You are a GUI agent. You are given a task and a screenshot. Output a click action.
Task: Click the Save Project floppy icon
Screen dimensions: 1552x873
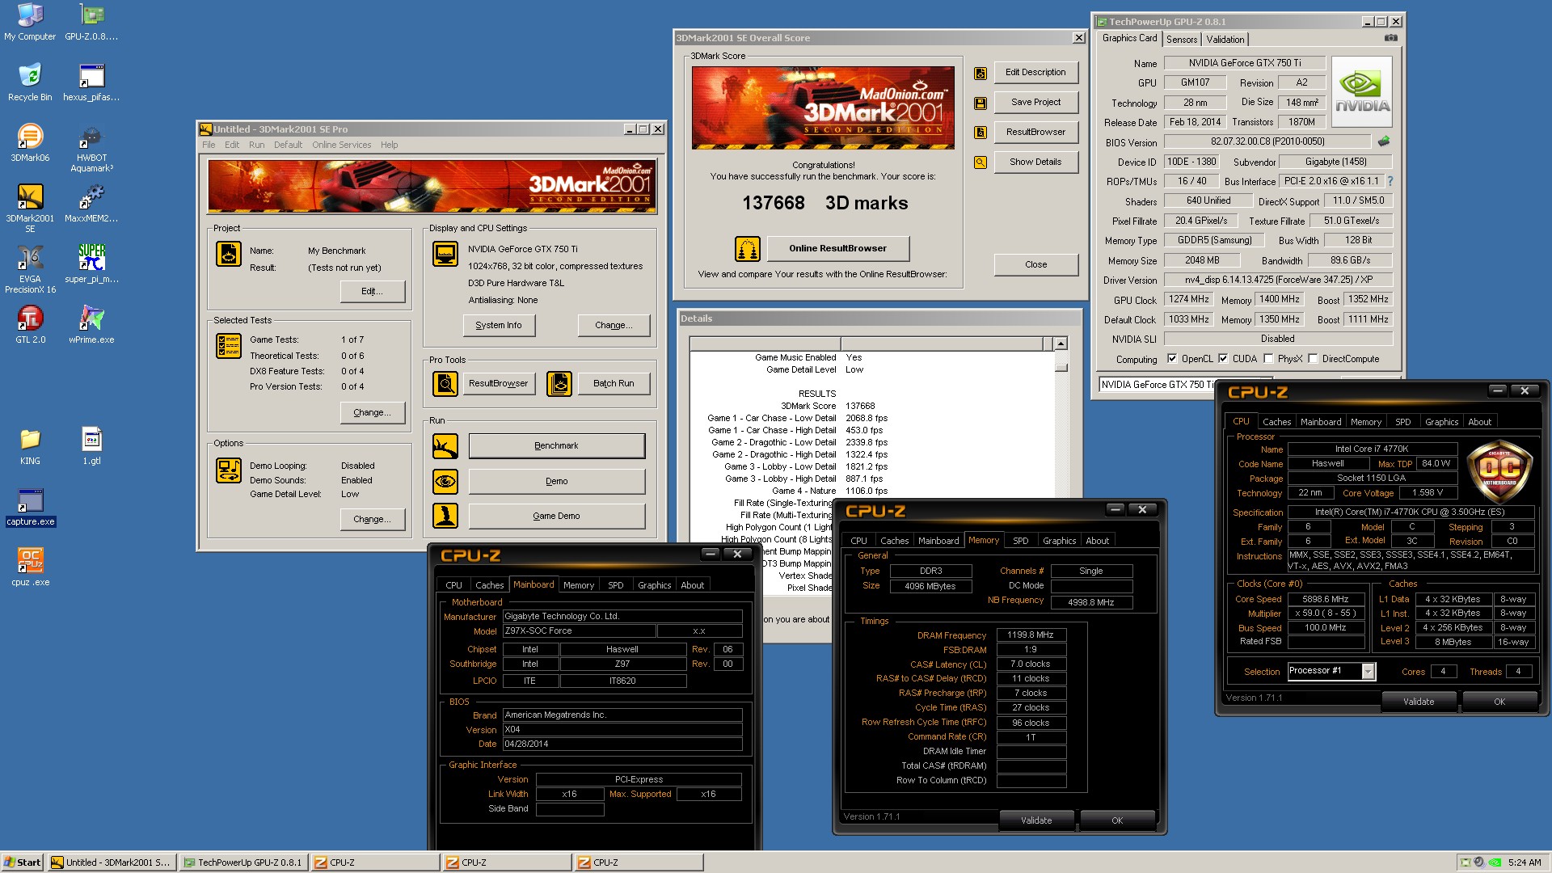coord(980,103)
